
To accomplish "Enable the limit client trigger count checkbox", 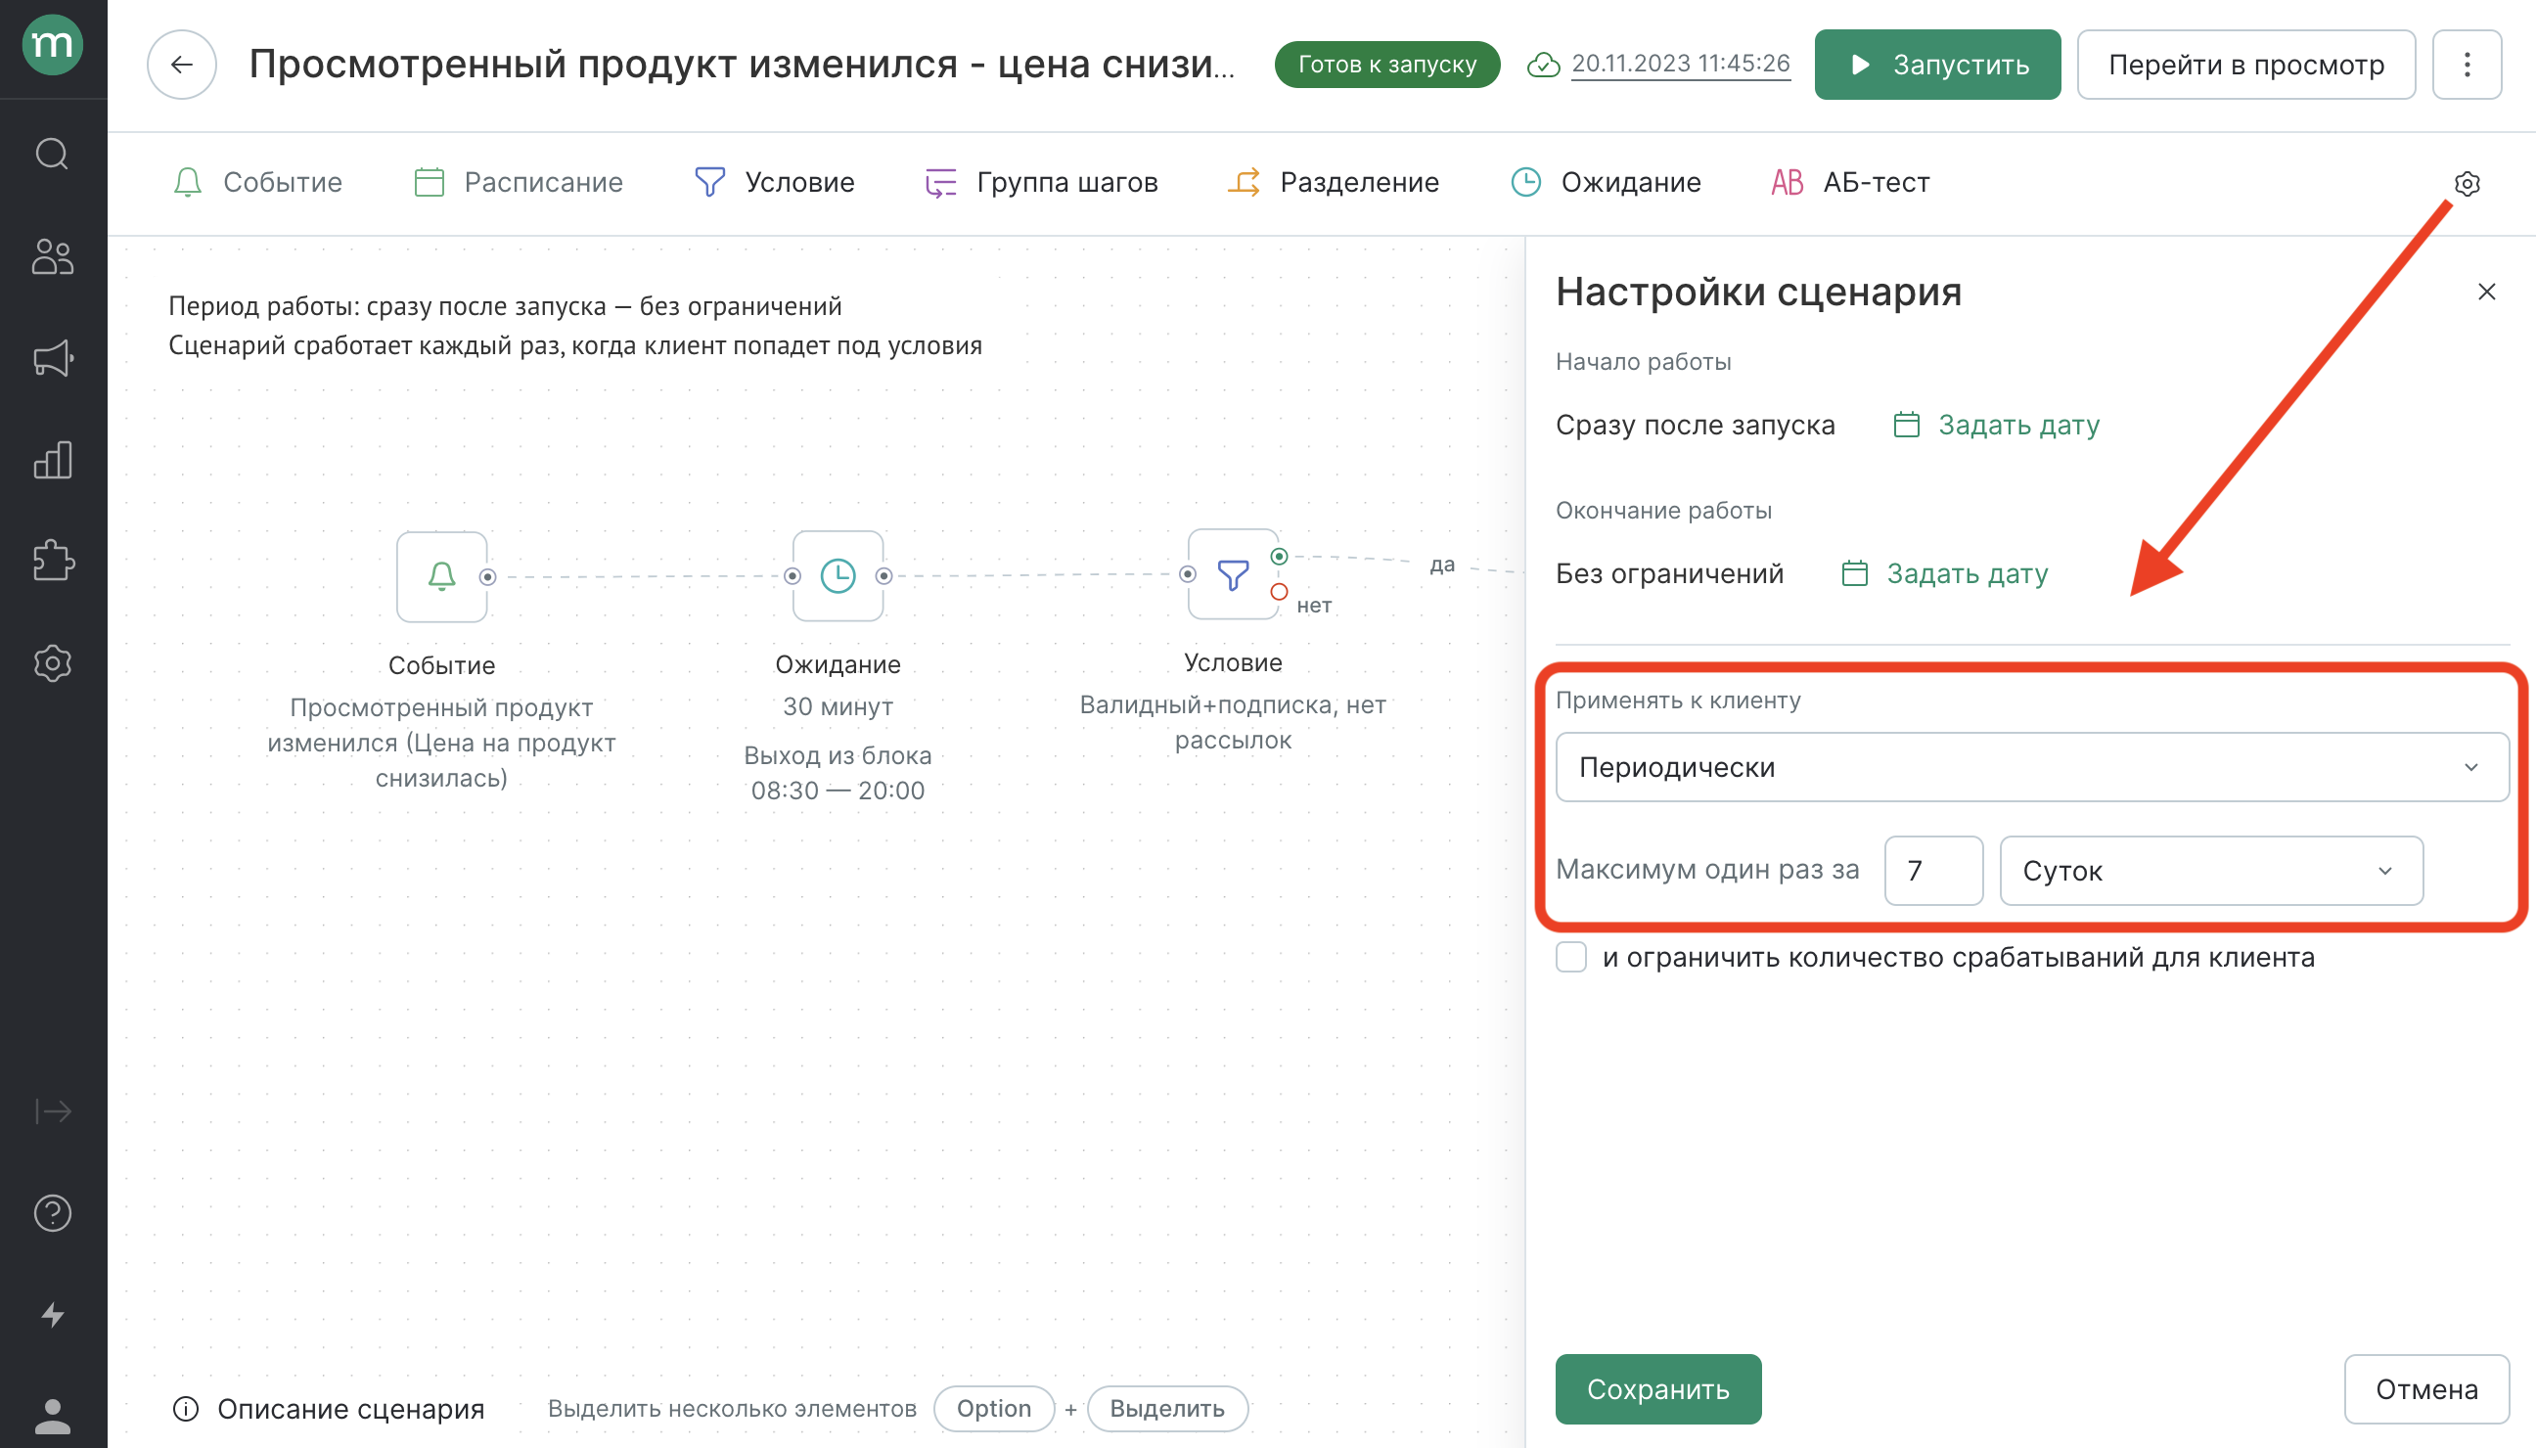I will pyautogui.click(x=1571, y=958).
